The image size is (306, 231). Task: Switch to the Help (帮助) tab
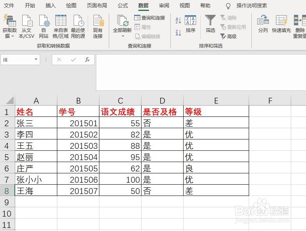coord(205,5)
